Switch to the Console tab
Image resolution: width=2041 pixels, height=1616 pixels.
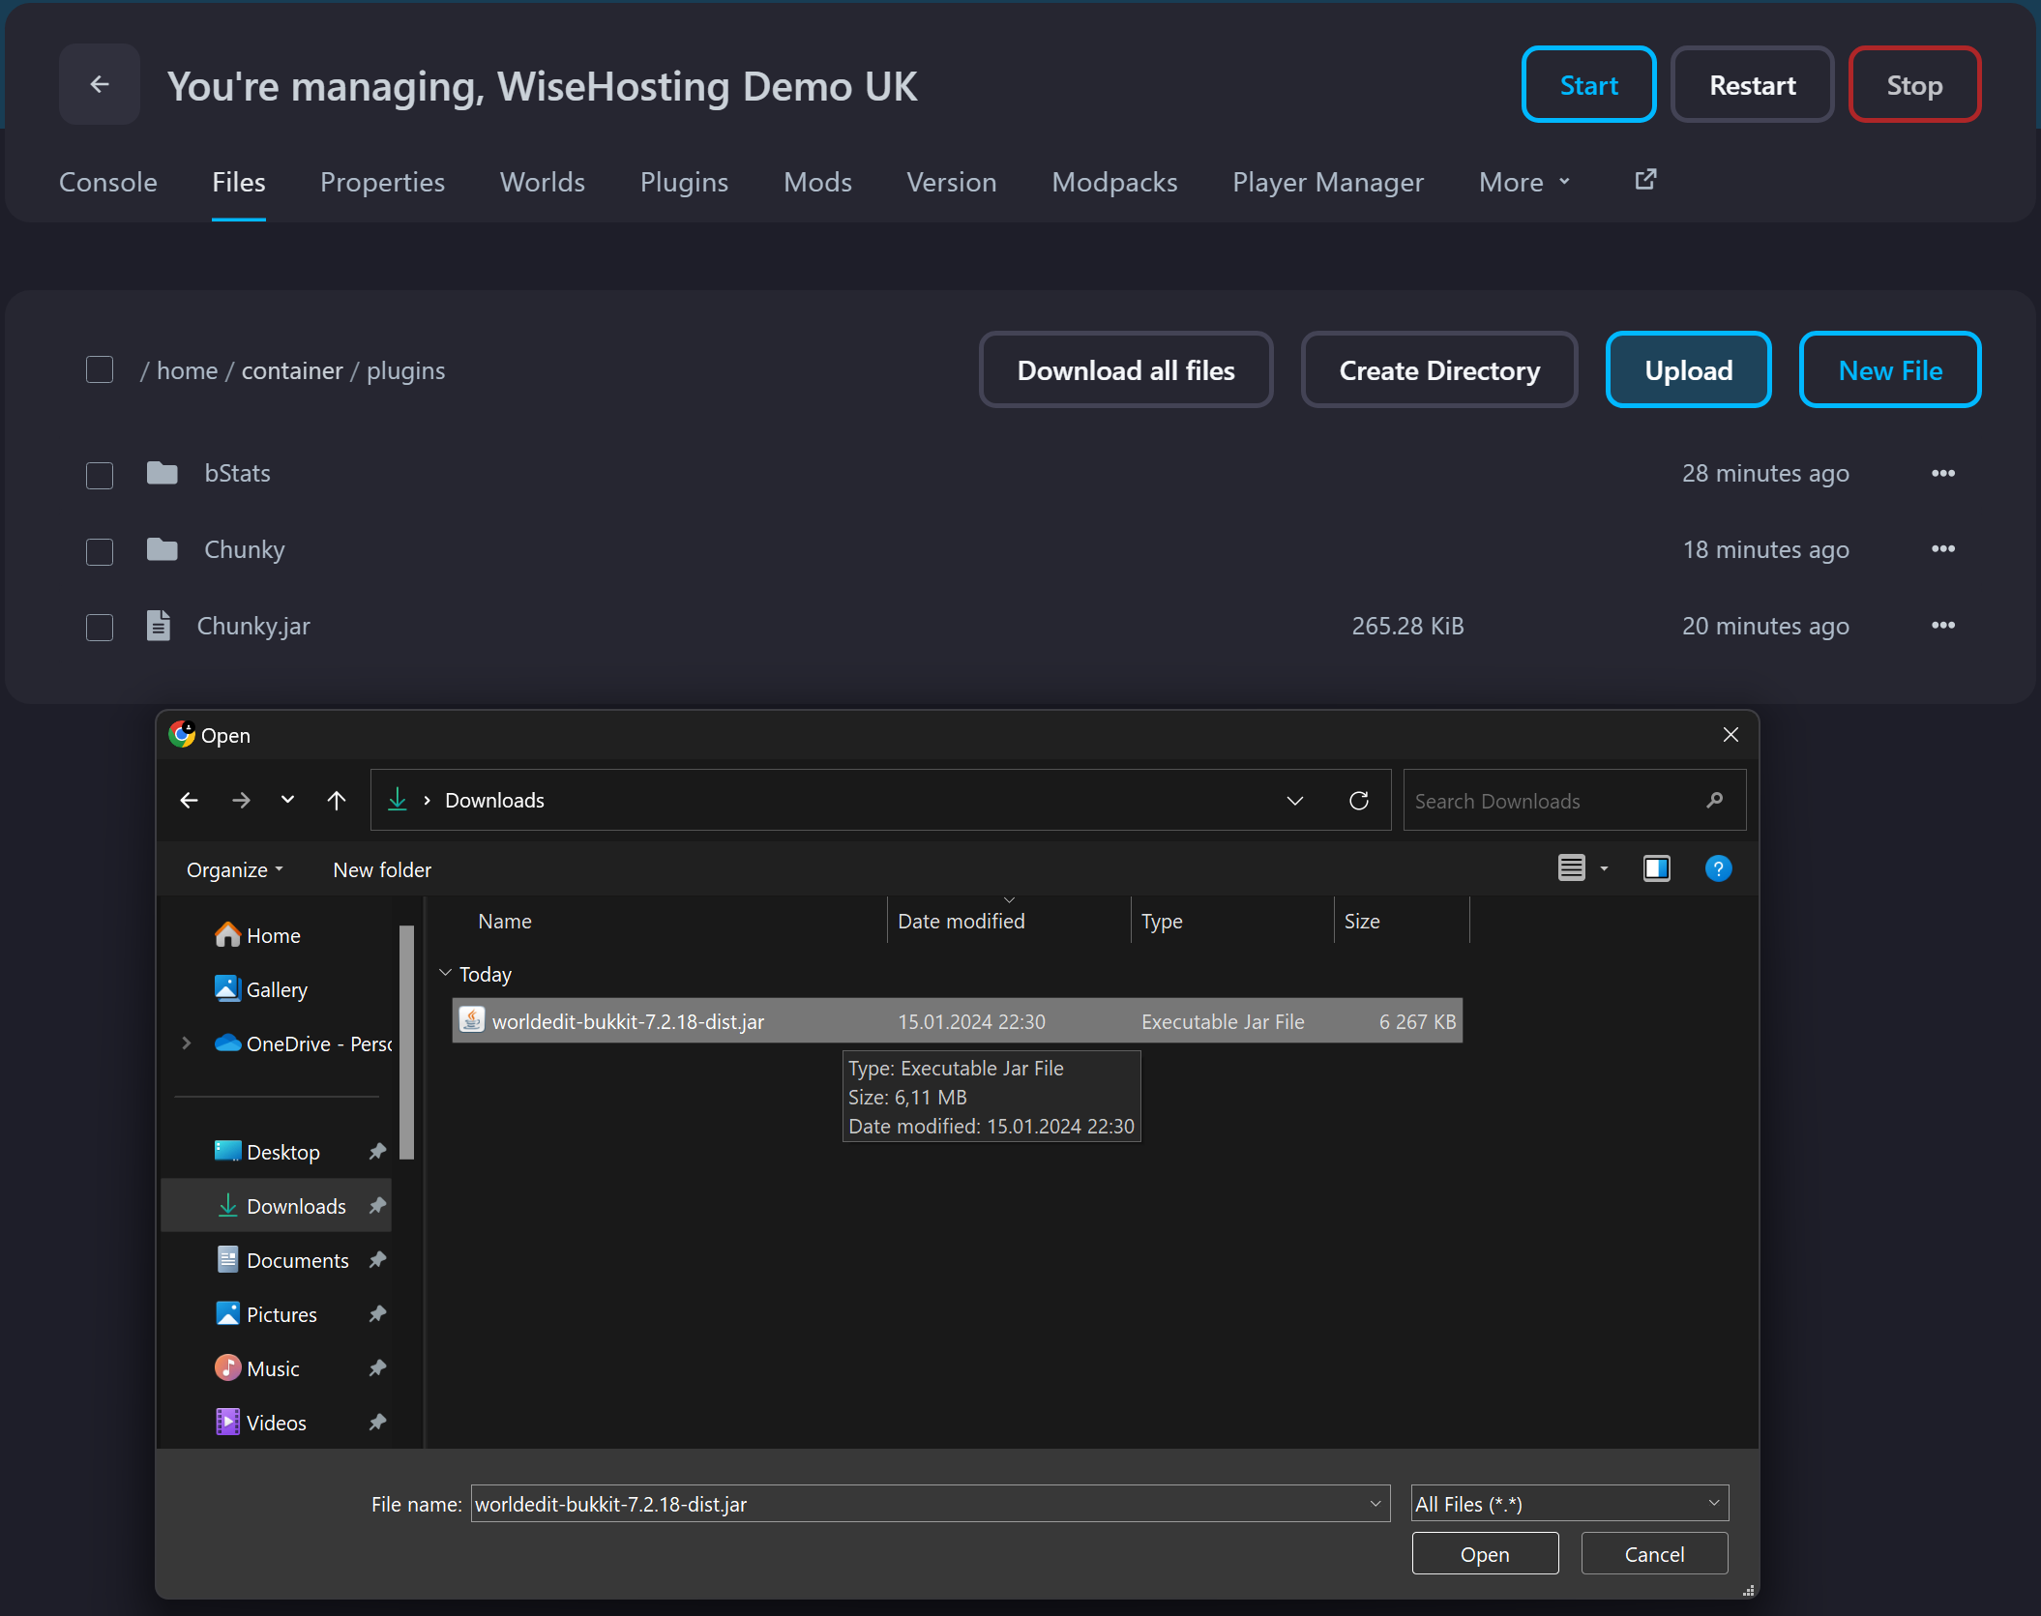[107, 182]
